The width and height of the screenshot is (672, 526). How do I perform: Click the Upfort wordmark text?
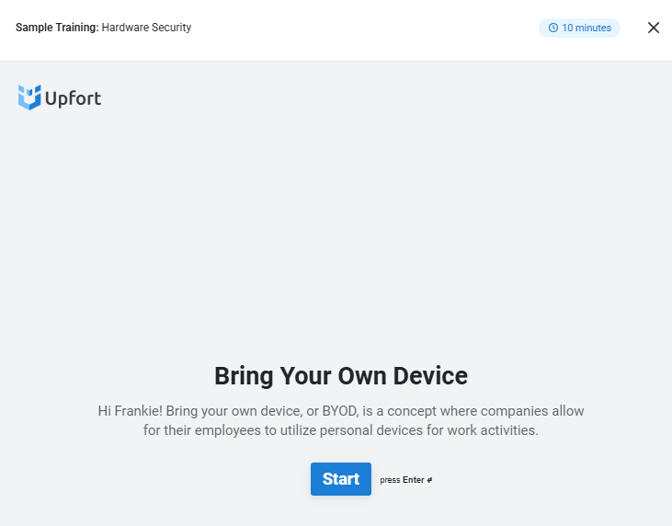point(74,98)
